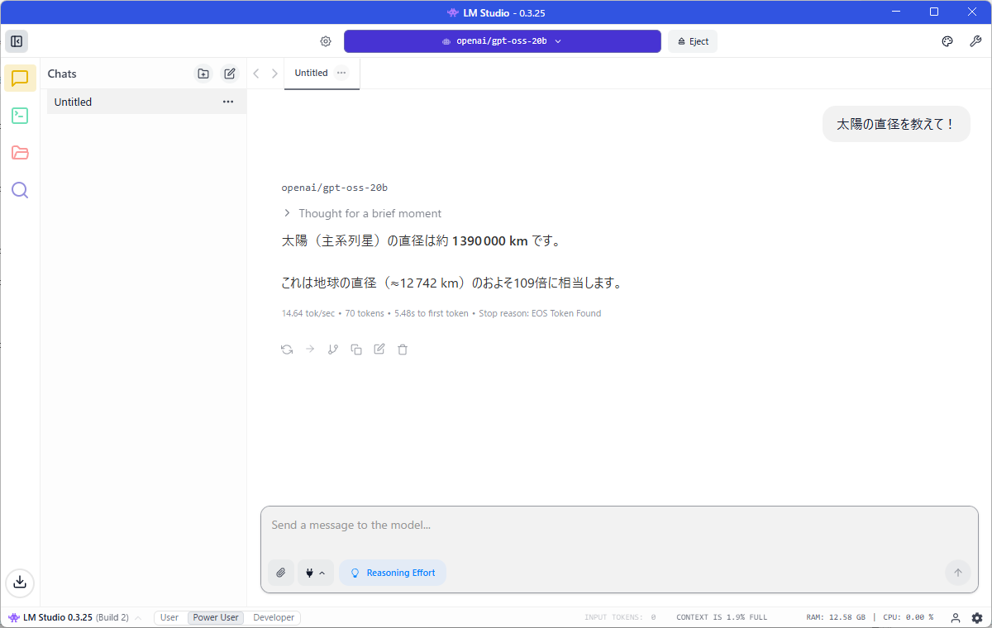This screenshot has height=628, width=992.
Task: Click the bold '1 390 000 km' value
Action: click(x=489, y=241)
